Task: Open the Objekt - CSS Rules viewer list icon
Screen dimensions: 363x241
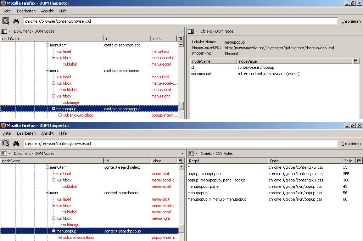Action: click(x=191, y=153)
